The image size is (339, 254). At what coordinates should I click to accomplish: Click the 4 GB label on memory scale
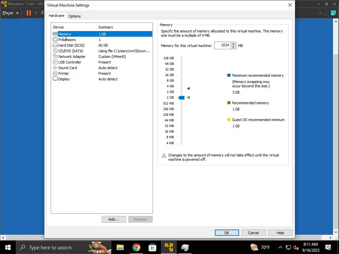pyautogui.click(x=170, y=86)
